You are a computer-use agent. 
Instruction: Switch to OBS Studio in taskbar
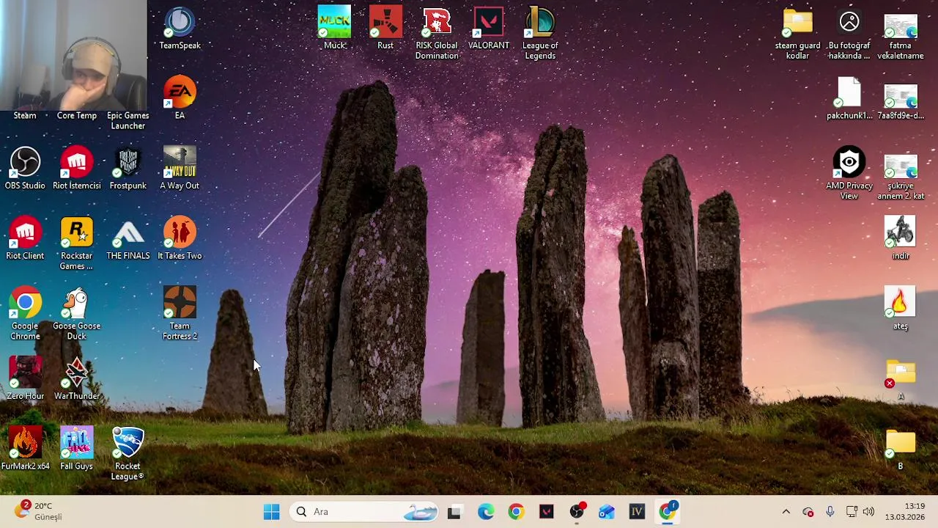pyautogui.click(x=577, y=512)
